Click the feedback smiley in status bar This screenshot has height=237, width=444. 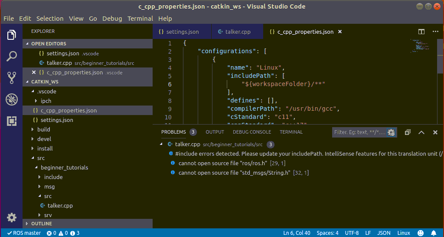click(421, 233)
